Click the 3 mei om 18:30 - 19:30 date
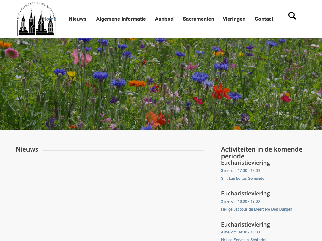The width and height of the screenshot is (322, 241). [x=240, y=201]
